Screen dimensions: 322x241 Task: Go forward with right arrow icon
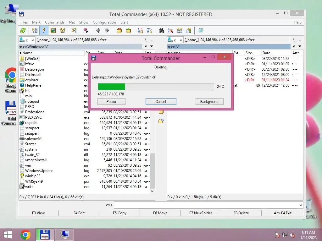pyautogui.click(x=107, y=30)
